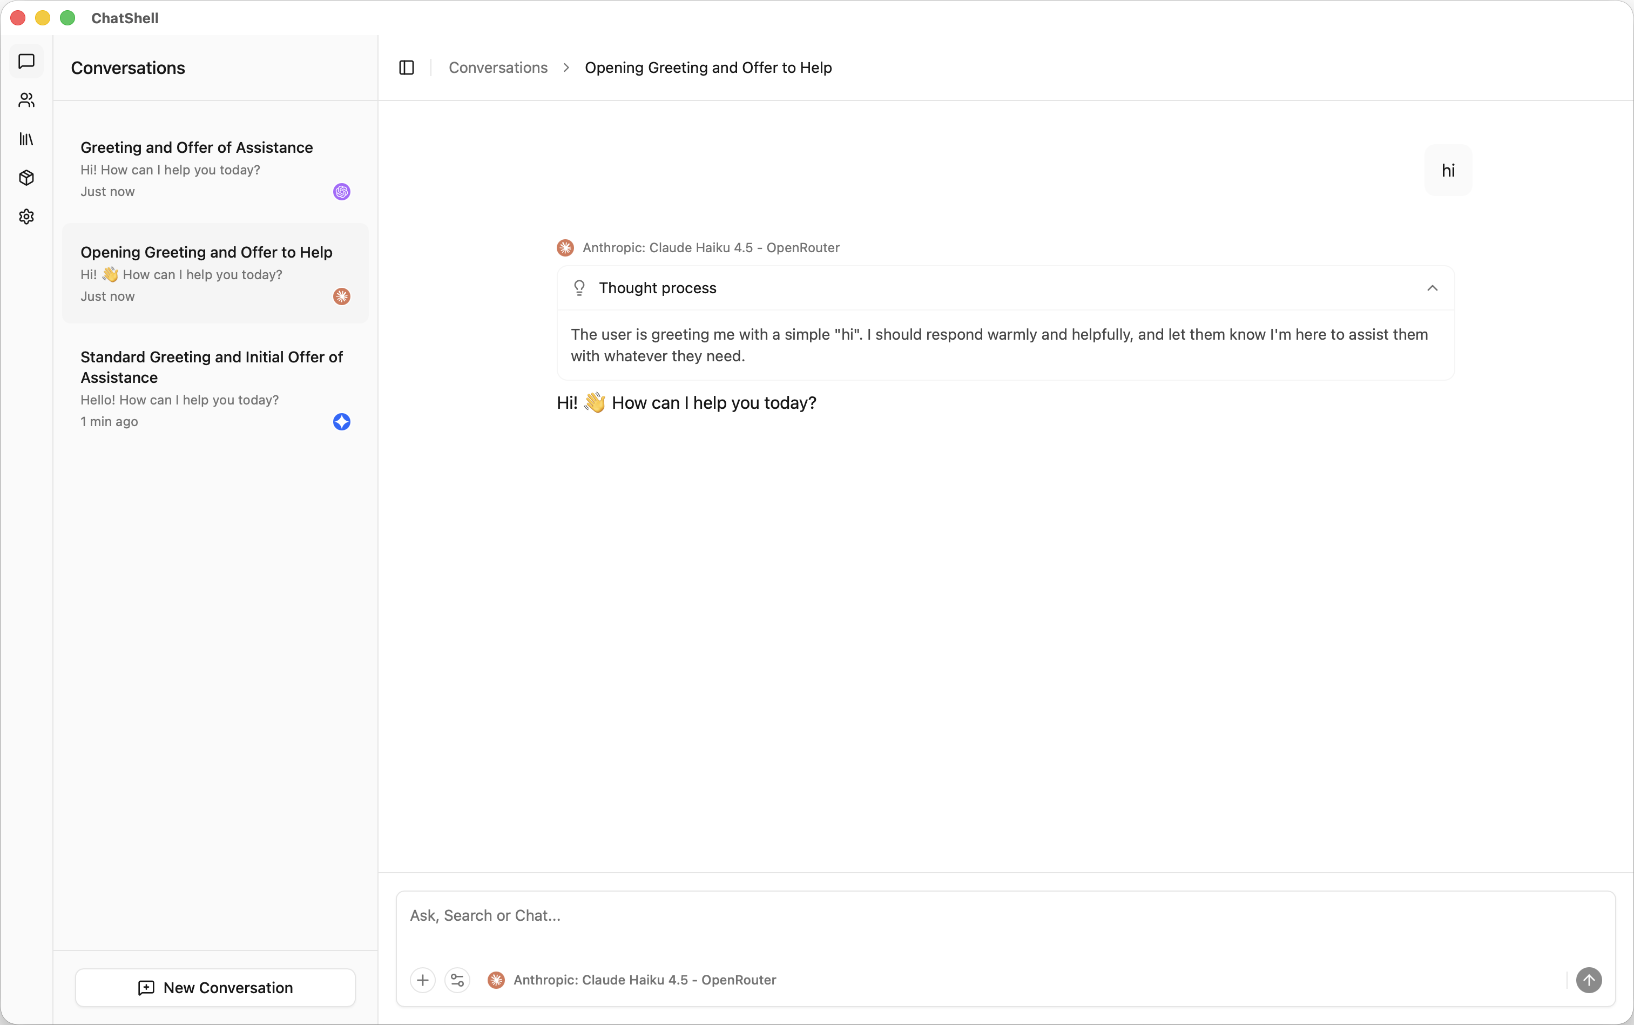Open the library panel in the sidebar

point(26,139)
